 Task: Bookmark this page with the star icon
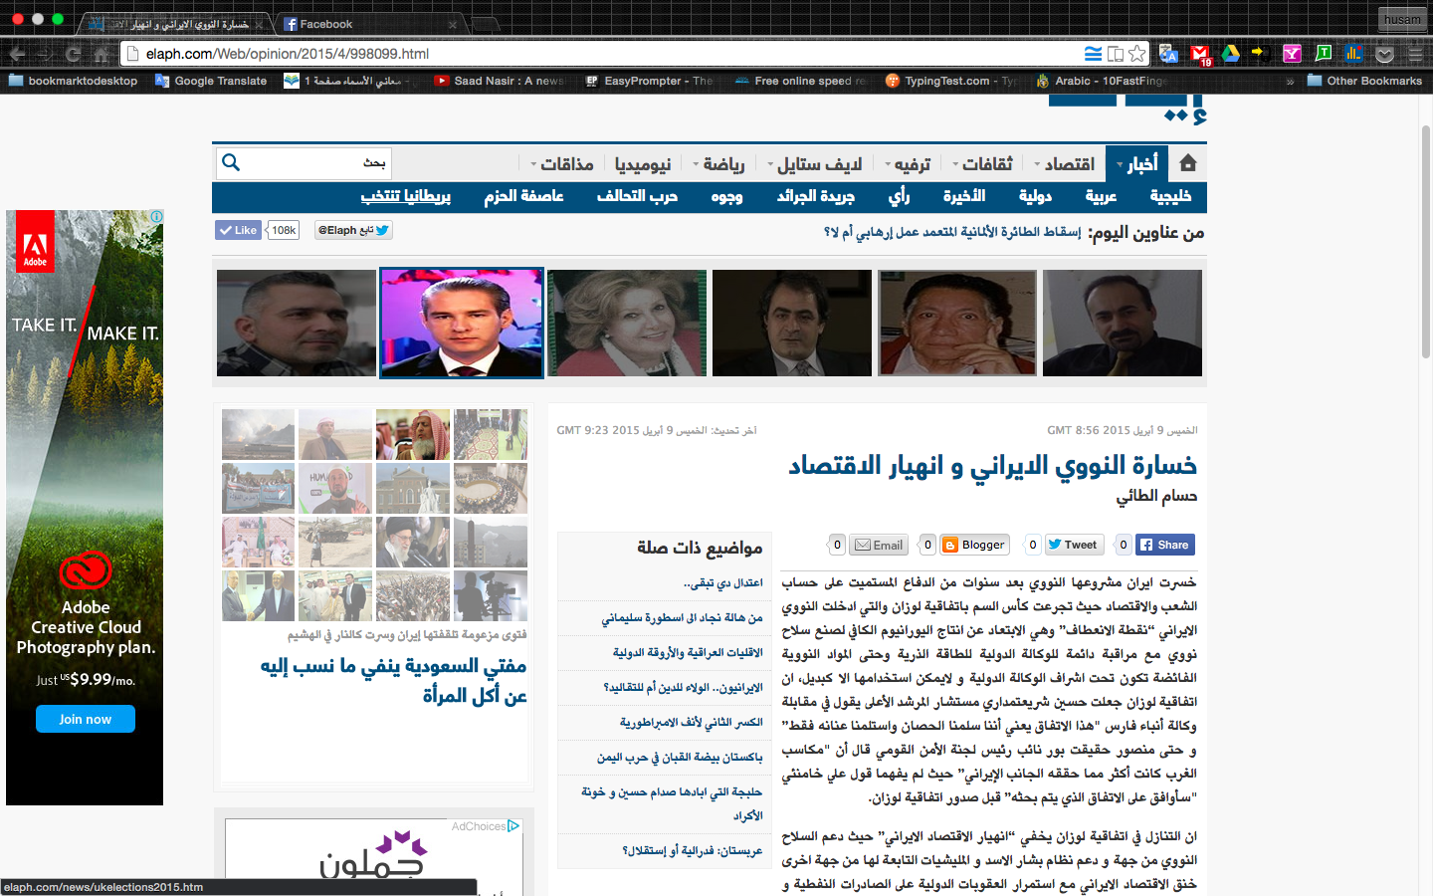pos(1137,54)
